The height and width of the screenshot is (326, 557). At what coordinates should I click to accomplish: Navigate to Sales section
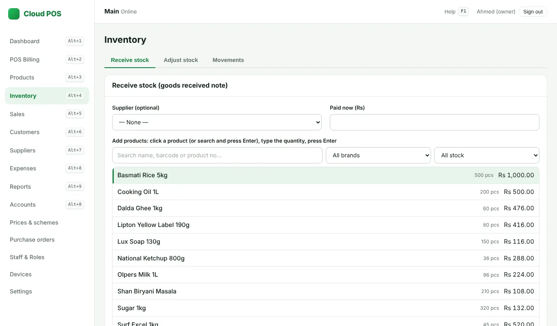(x=47, y=114)
